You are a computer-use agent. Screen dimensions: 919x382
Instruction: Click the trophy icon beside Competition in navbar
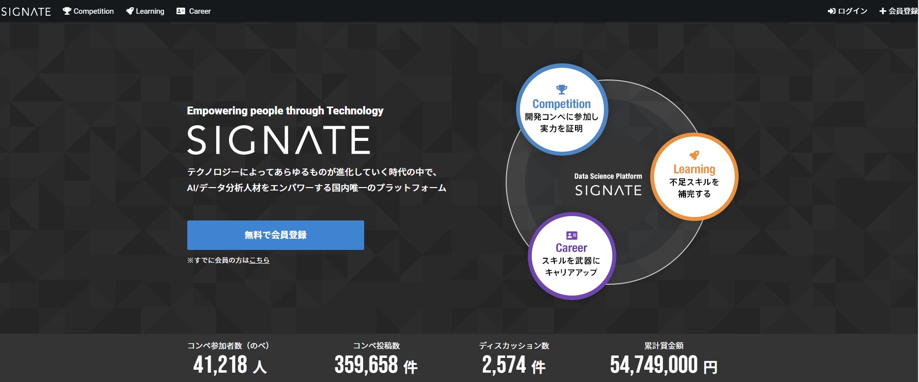pos(67,11)
